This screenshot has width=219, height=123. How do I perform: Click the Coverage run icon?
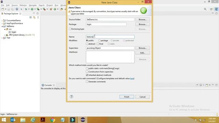pyautogui.click(x=38, y=9)
